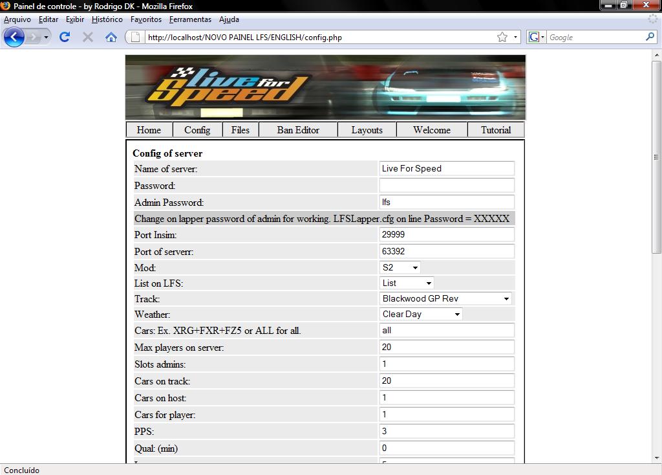
Task: Click the Port of server field
Action: click(447, 251)
